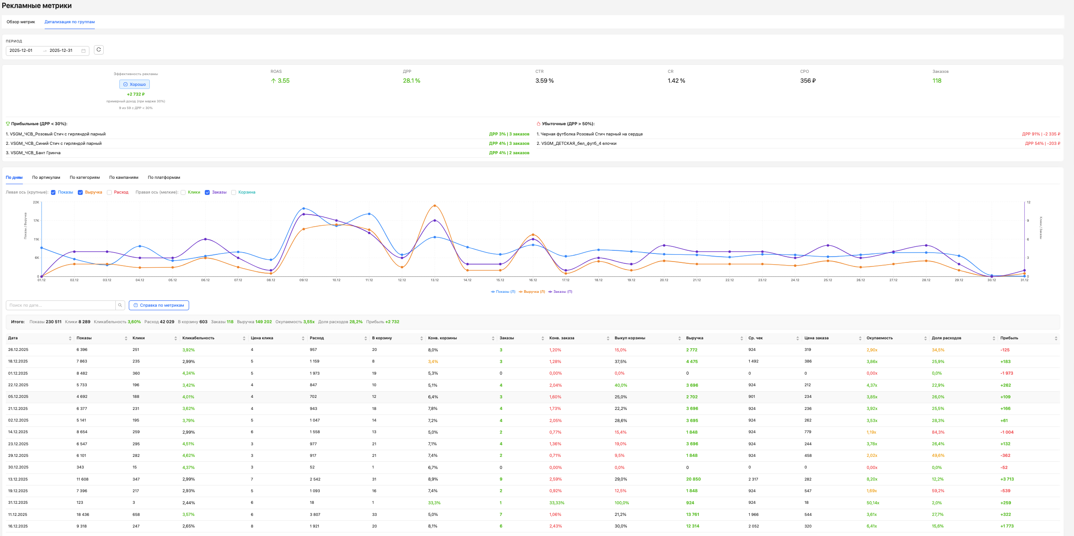Click sort icon on Дата column header
1074x536 pixels.
[x=70, y=338]
